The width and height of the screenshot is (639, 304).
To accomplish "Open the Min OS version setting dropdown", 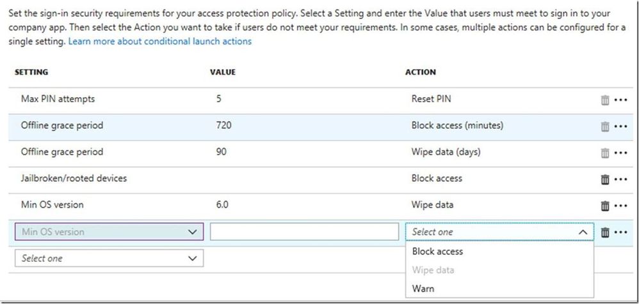I will pos(109,232).
